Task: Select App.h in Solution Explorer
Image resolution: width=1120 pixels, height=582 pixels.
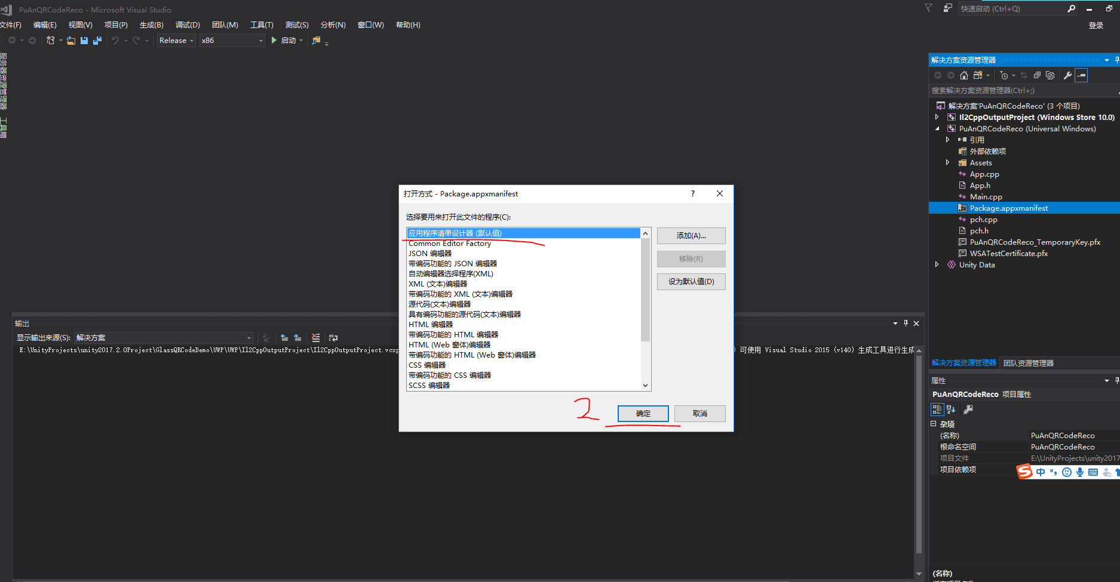Action: [980, 186]
